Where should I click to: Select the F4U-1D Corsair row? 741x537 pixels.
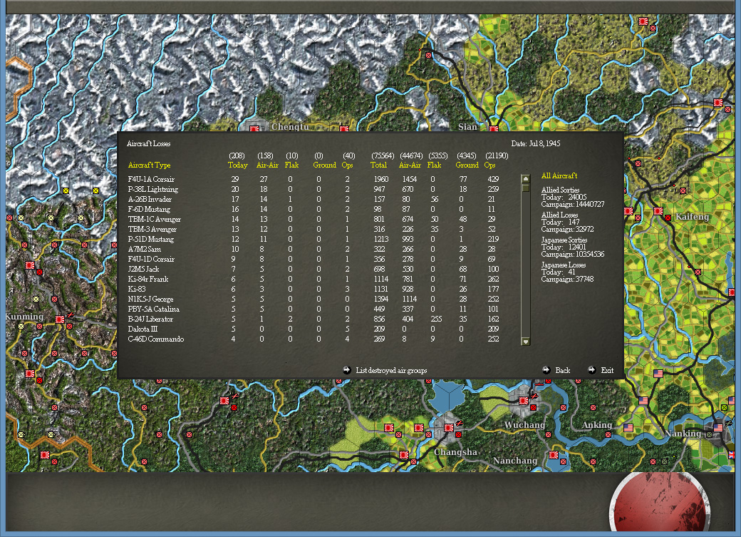[313, 259]
